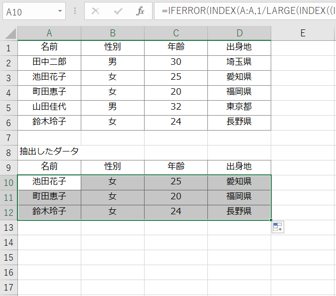
Task: Click the Insert Function fx icon
Action: pyautogui.click(x=141, y=11)
